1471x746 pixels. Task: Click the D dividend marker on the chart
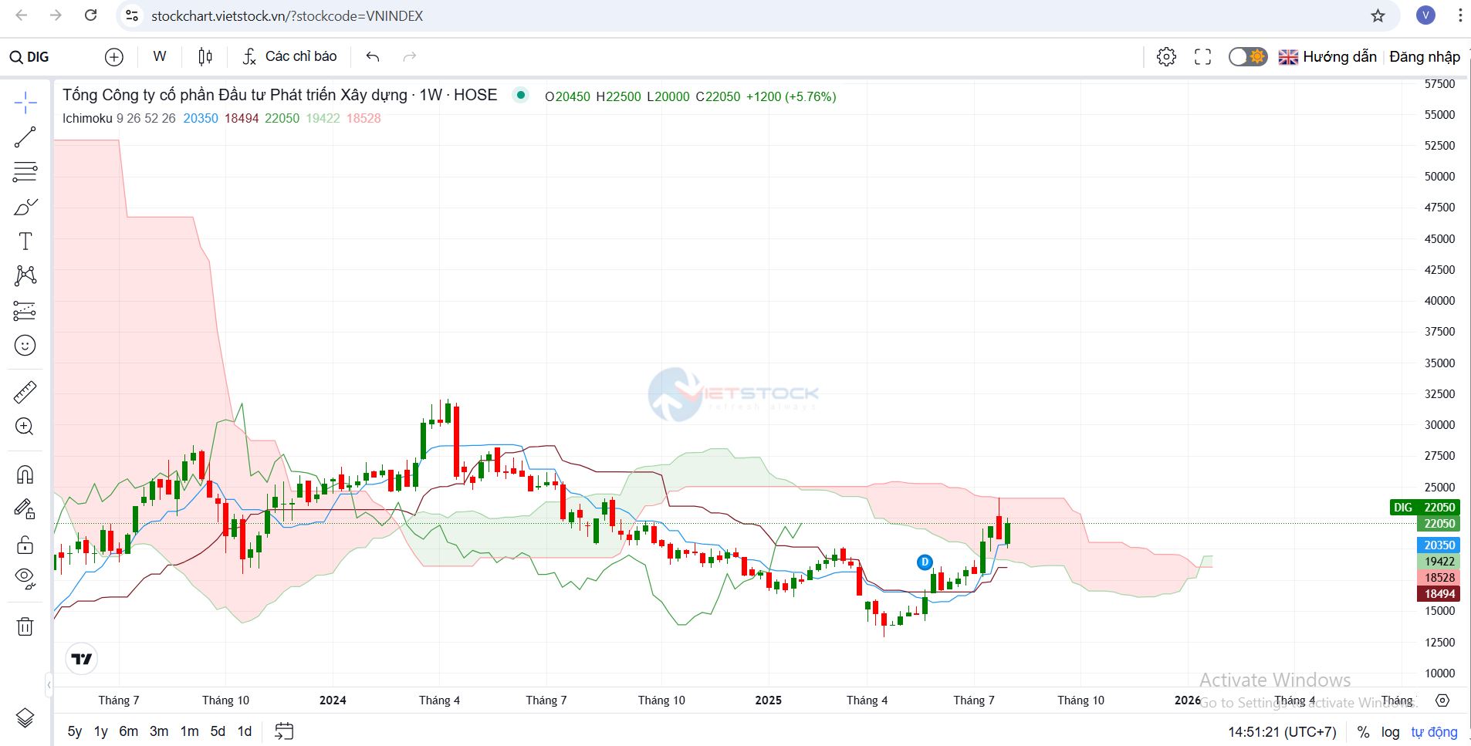pyautogui.click(x=925, y=562)
